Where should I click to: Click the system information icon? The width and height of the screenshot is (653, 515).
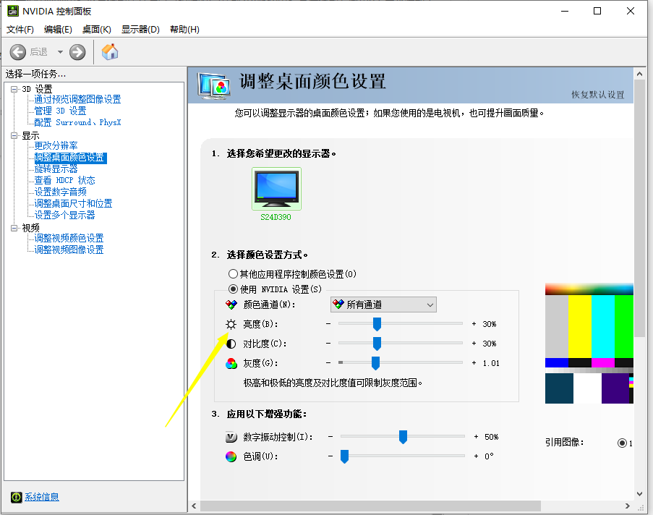tap(16, 497)
